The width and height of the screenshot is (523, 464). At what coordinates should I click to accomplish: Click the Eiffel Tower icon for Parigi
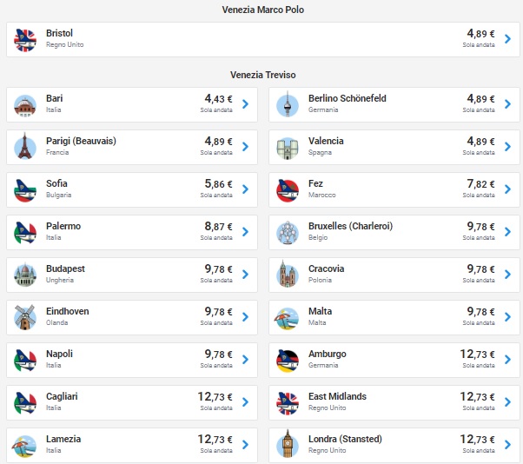(x=24, y=147)
